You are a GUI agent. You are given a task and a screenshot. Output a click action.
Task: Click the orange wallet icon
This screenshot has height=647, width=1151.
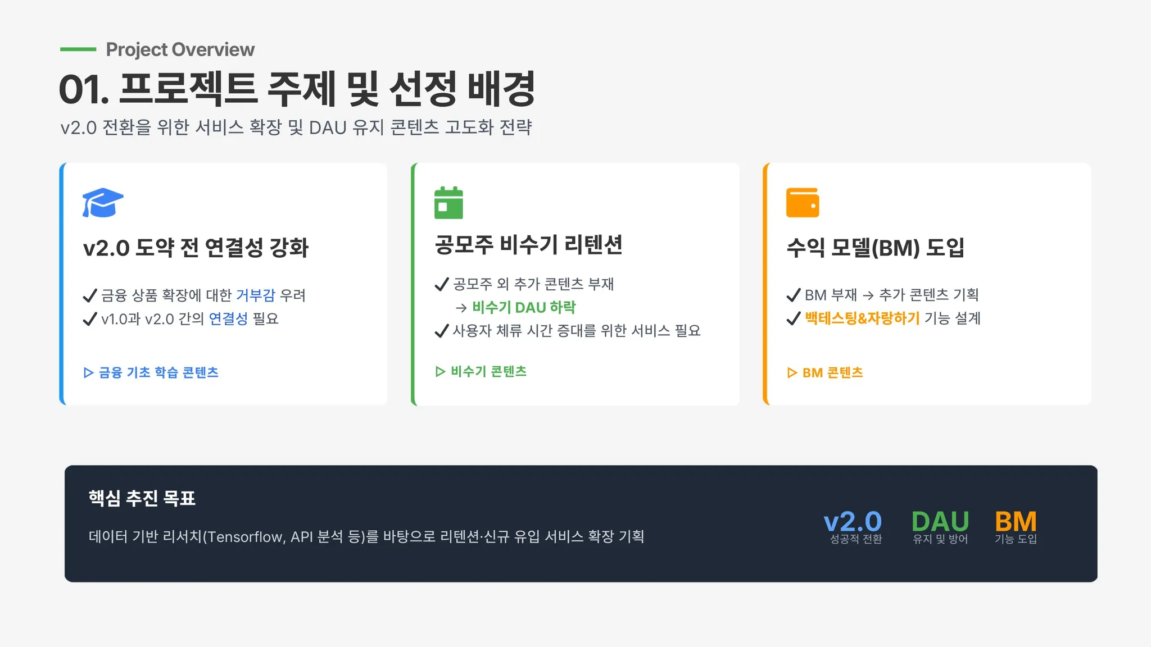[802, 203]
